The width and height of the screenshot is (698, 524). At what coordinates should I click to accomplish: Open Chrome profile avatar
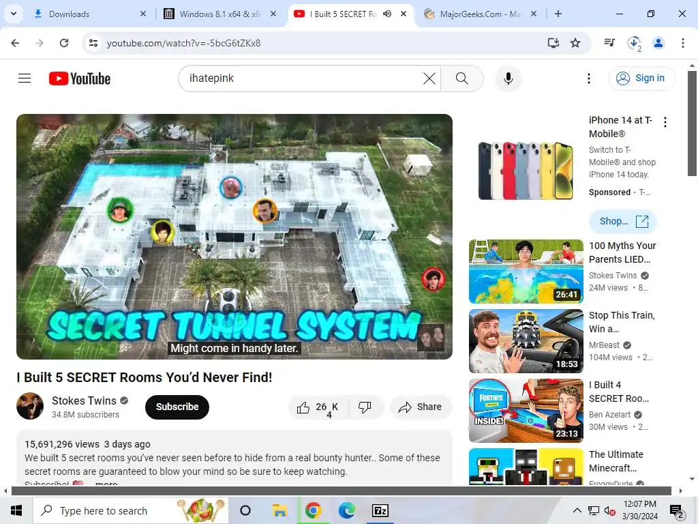click(x=658, y=43)
